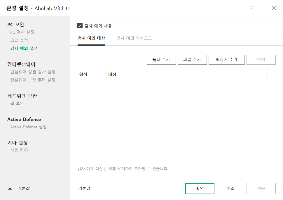The width and height of the screenshot is (283, 200).
Task: Click the 50개 limit note text
Action: pyautogui.click(x=123, y=169)
